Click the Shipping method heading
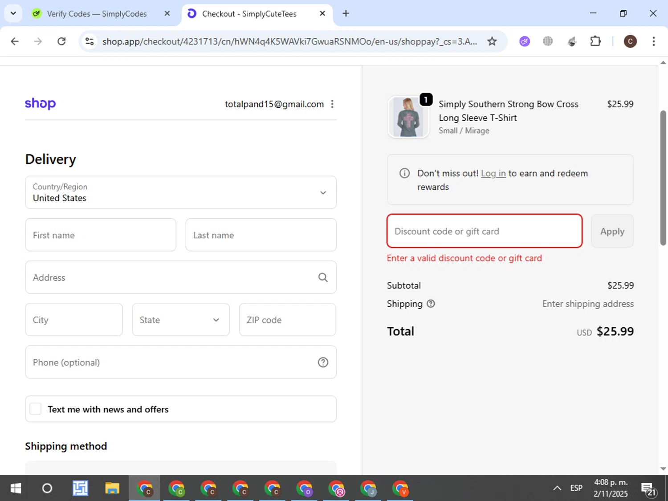The width and height of the screenshot is (668, 501). (x=66, y=446)
